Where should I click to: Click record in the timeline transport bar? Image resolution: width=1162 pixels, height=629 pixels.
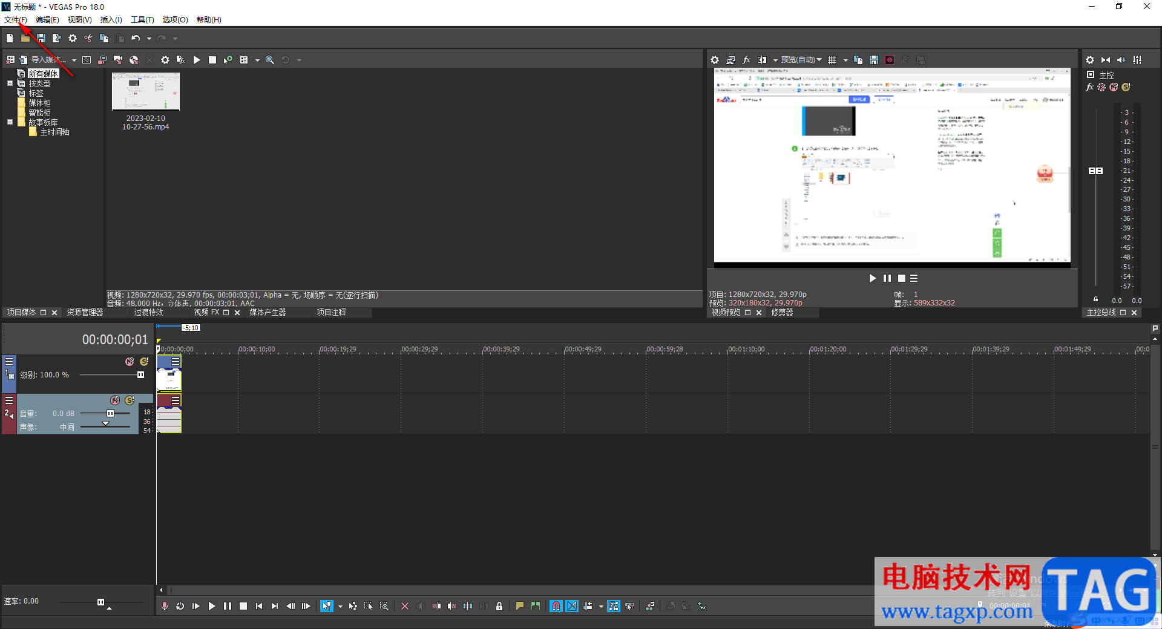[165, 606]
